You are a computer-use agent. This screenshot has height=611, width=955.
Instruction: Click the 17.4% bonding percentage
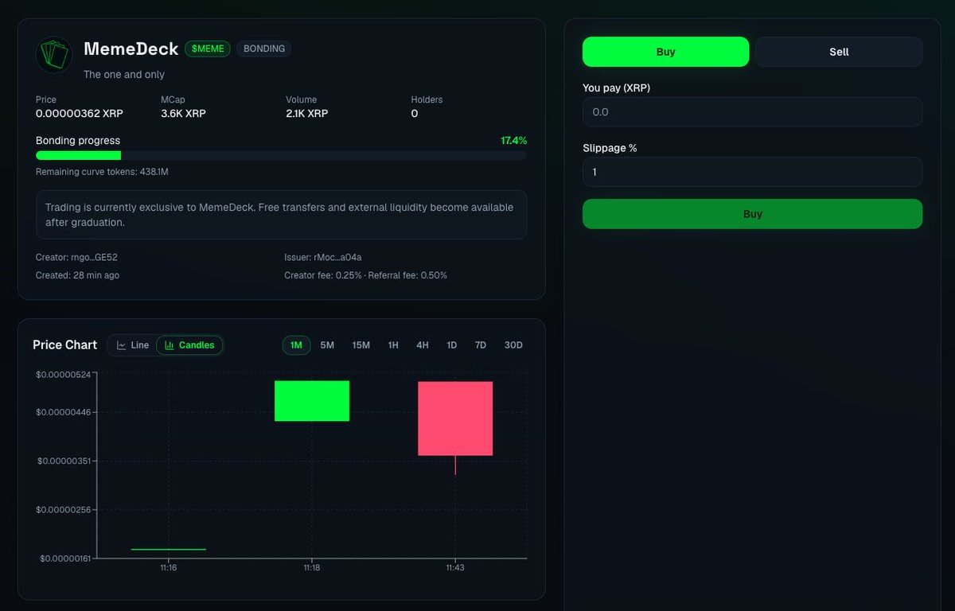(513, 141)
